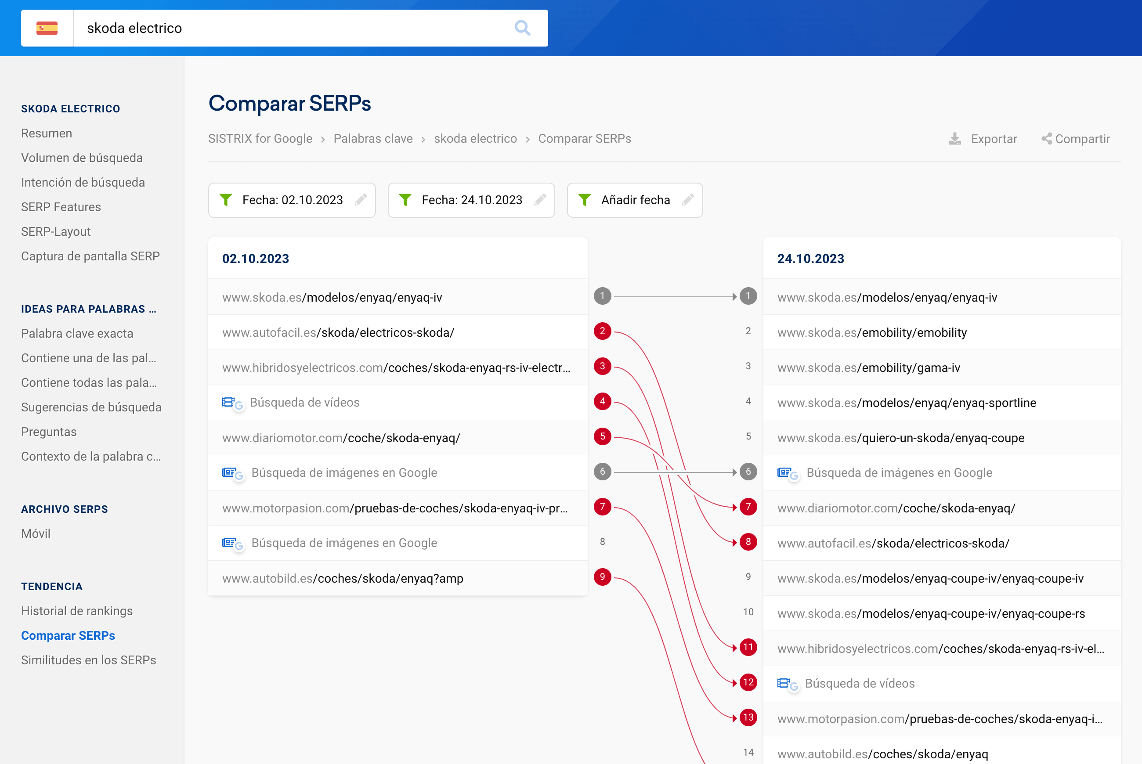Click gray position badge 6 on the right
1142x764 pixels.
point(748,472)
